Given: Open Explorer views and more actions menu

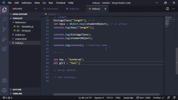Looking at the screenshot, I should (36, 9).
